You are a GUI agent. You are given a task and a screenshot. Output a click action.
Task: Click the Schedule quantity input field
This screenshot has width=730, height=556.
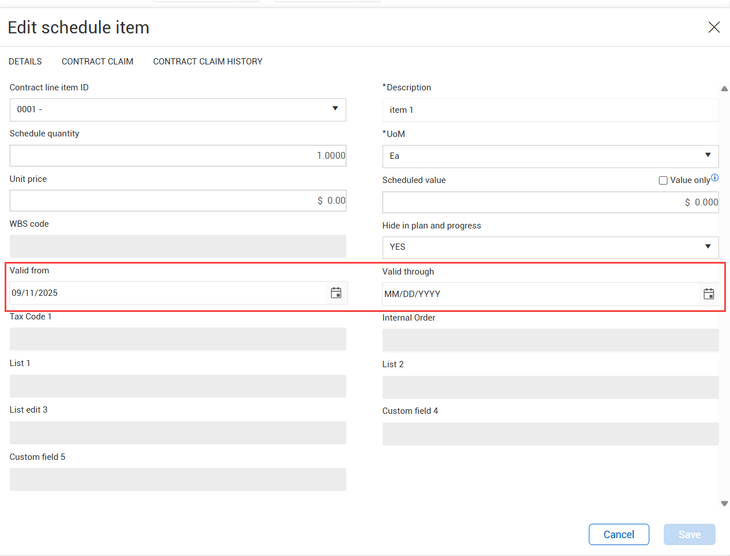177,156
